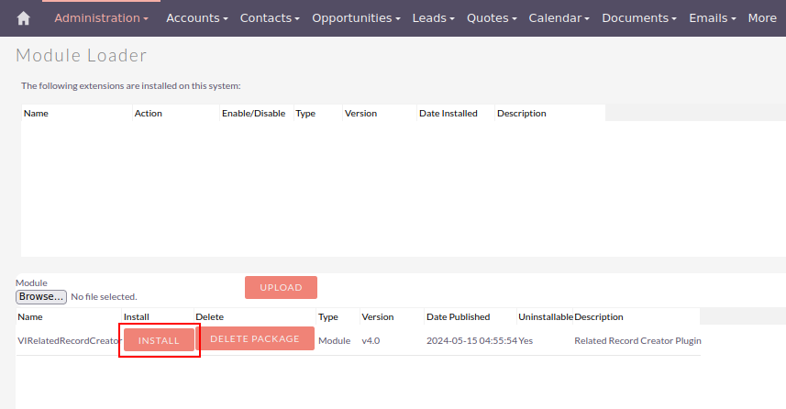Click the 'v4.0' version cell
The width and height of the screenshot is (786, 409).
pyautogui.click(x=371, y=341)
